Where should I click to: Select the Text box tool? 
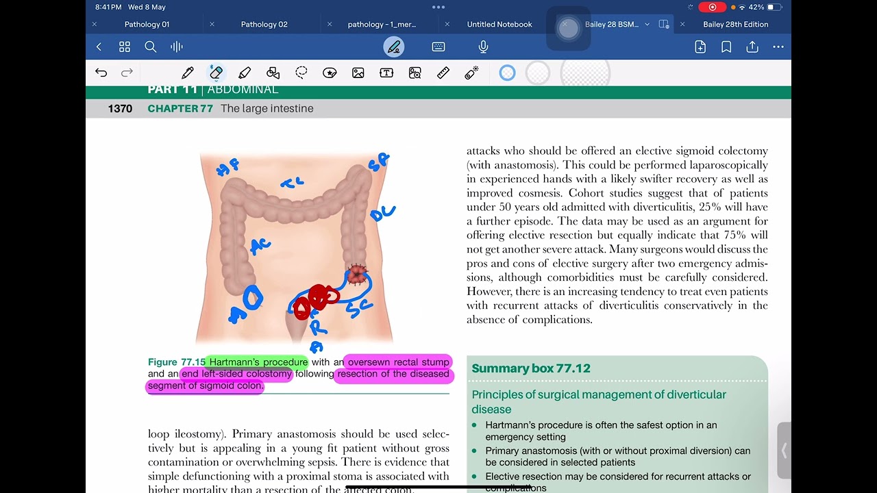pyautogui.click(x=386, y=73)
